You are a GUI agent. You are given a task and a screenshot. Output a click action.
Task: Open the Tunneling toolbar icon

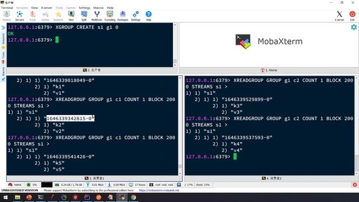click(110, 16)
